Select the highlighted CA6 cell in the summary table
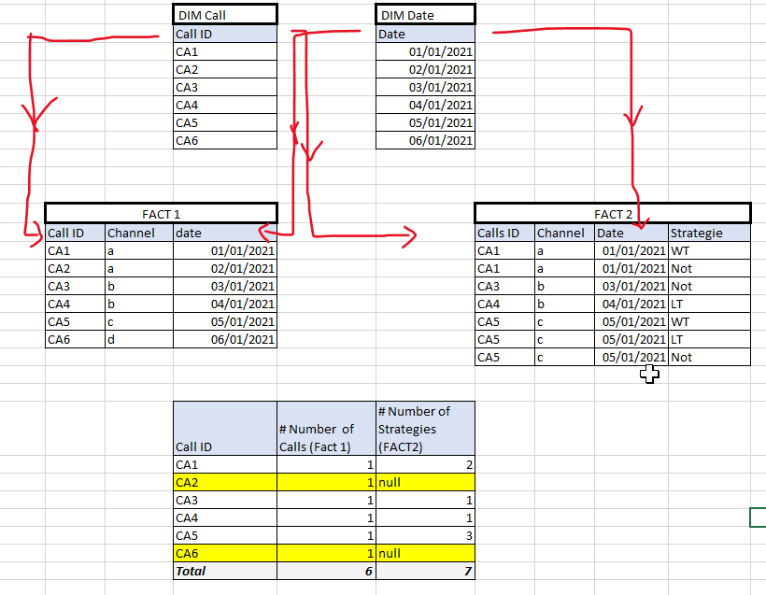The image size is (766, 595). tap(225, 553)
